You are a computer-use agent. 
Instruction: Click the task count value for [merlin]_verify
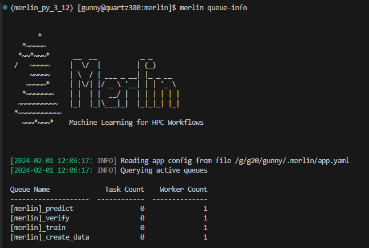coord(142,218)
